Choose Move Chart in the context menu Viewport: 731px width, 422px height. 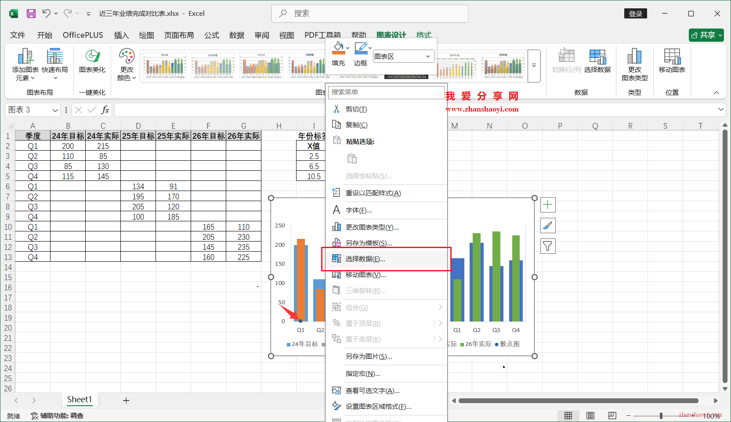pos(387,274)
